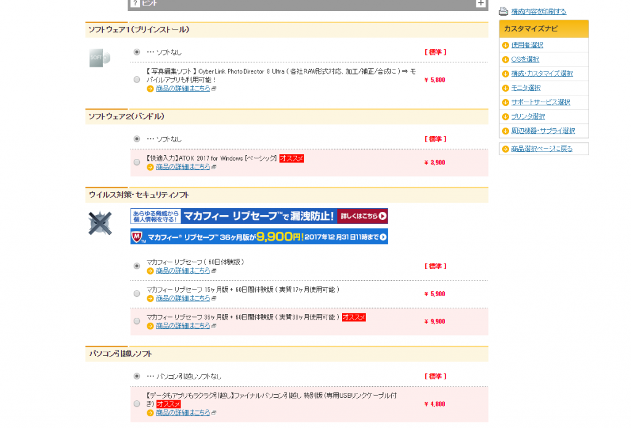Select マカフィー リブセーフ 15ヶ月版 option

(x=137, y=294)
